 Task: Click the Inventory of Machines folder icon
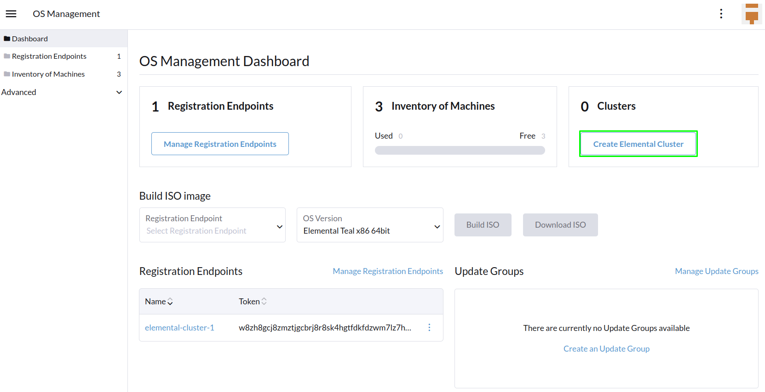[7, 74]
